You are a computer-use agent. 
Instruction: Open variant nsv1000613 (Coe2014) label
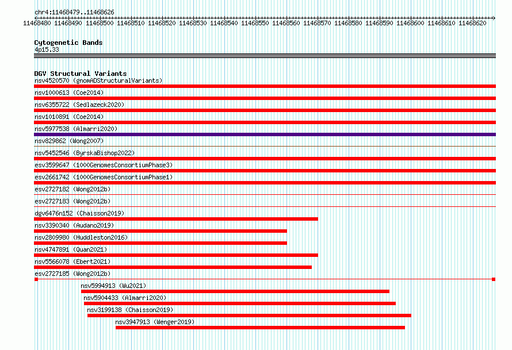(x=69, y=93)
